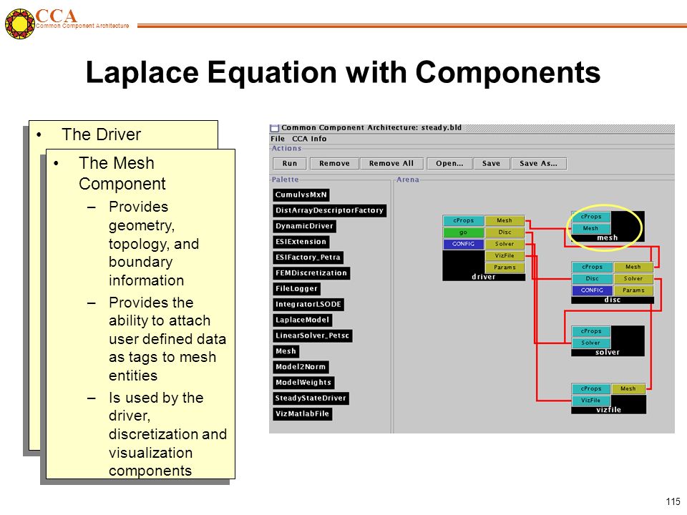The image size is (687, 515).
Task: Open the CCA Info menu
Action: (309, 139)
